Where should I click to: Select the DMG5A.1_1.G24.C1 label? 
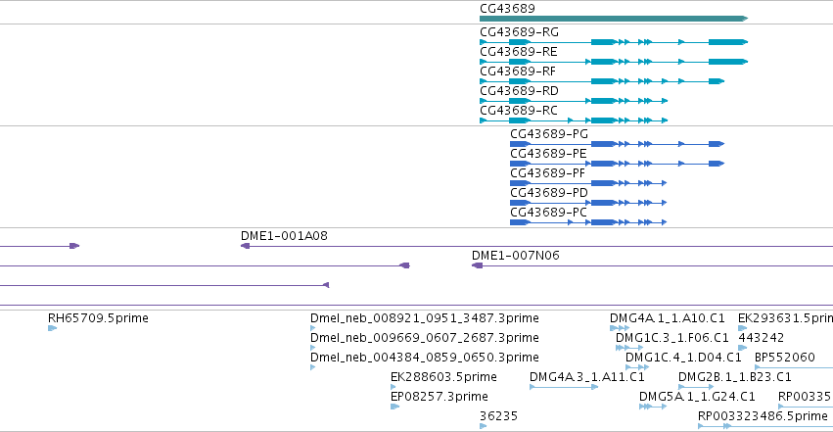tap(697, 397)
